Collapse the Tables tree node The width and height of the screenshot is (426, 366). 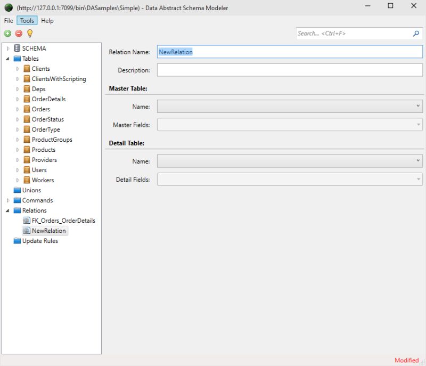coord(7,59)
